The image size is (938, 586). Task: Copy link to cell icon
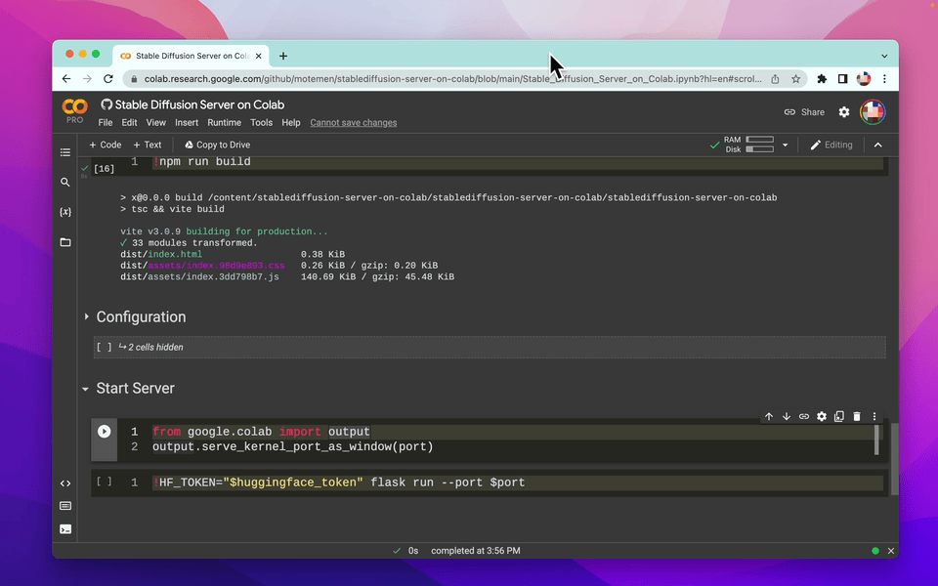click(x=804, y=416)
